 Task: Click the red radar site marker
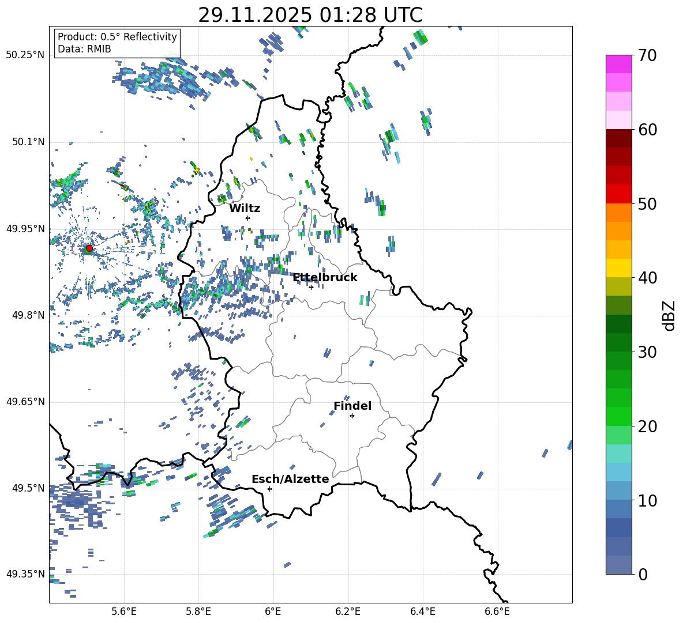tap(89, 248)
